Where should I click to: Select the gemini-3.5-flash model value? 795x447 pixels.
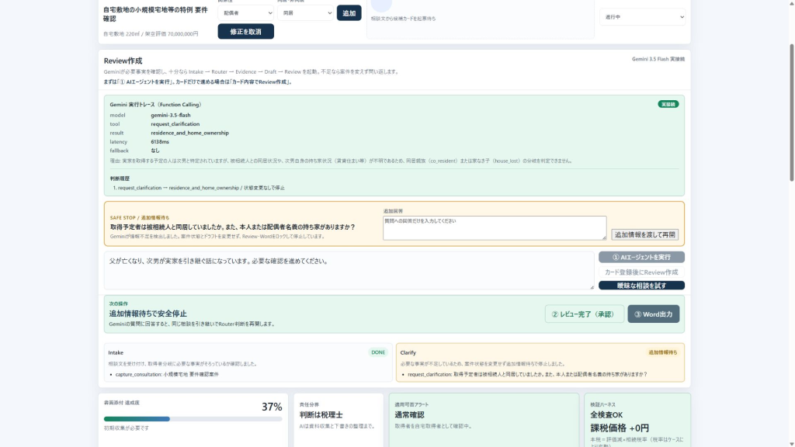170,115
